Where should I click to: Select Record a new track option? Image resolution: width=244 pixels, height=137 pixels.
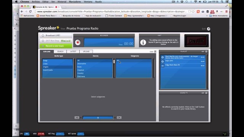coord(56,46)
